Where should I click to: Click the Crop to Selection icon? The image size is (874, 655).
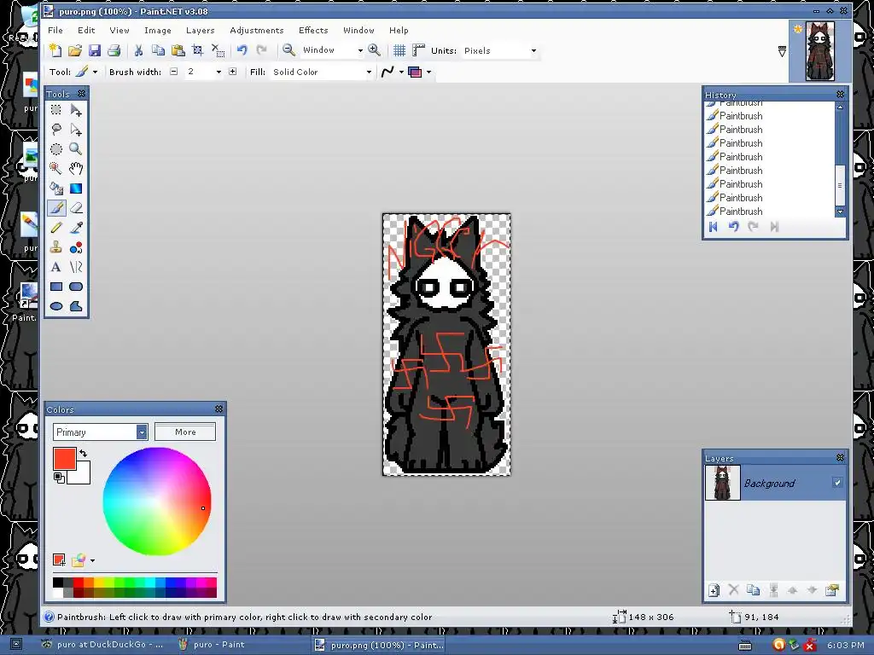(197, 50)
